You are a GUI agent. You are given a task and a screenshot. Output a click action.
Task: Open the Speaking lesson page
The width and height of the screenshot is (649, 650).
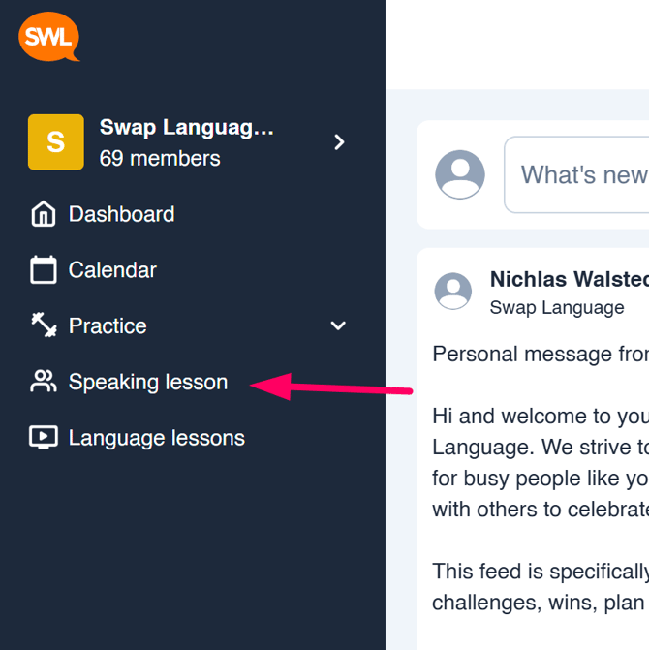point(148,382)
